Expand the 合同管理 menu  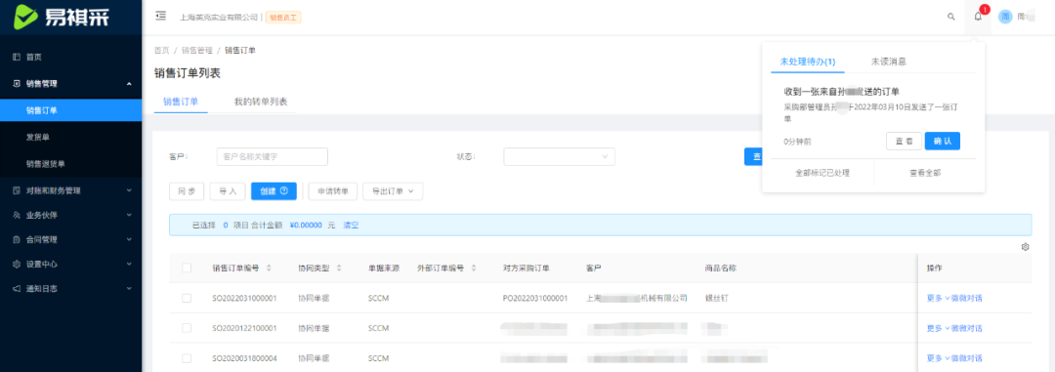pyautogui.click(x=129, y=239)
